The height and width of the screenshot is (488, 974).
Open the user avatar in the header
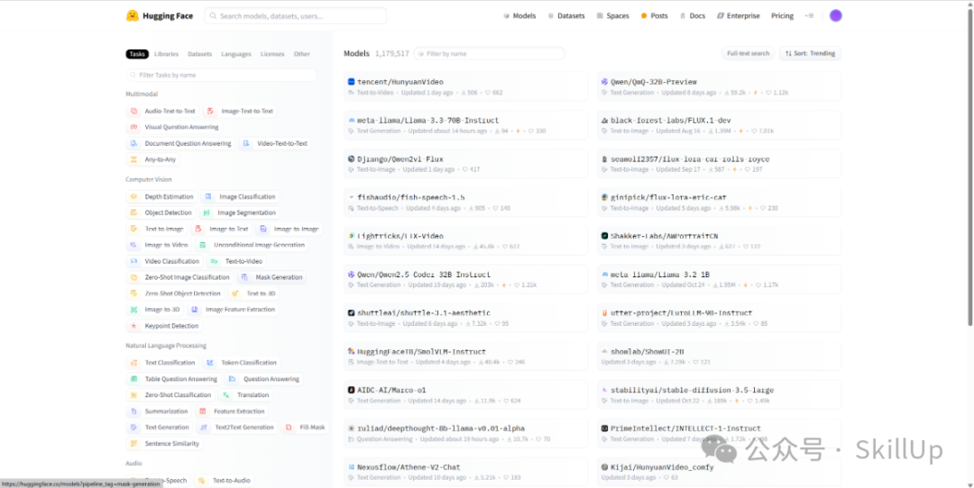[x=835, y=15]
